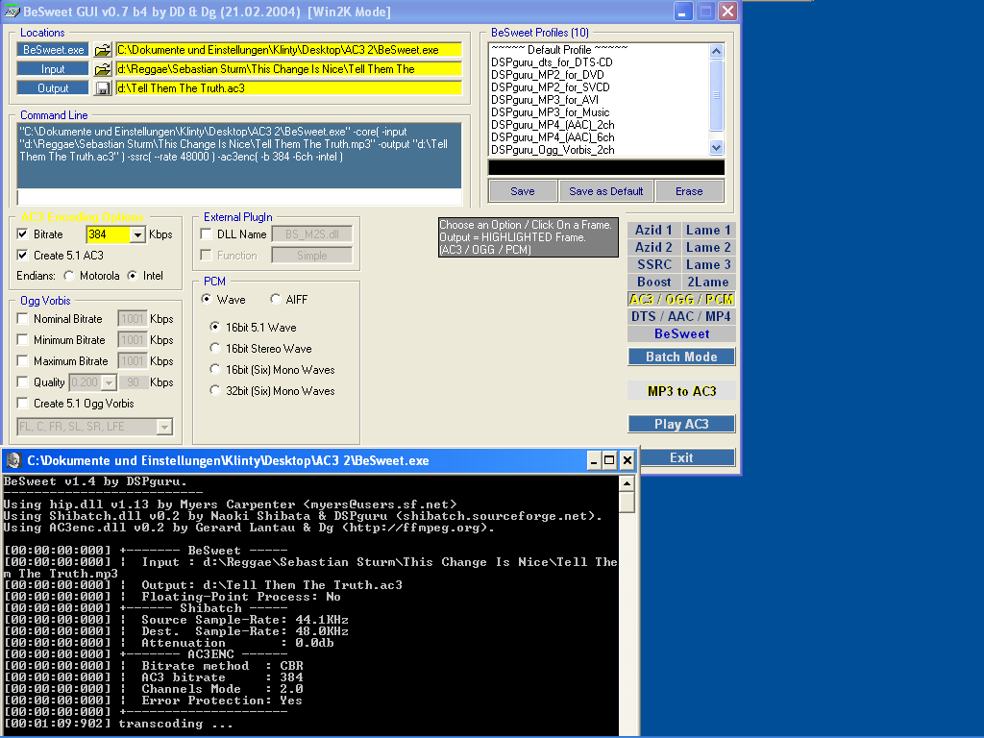The width and height of the screenshot is (984, 738).
Task: Browse for BeSweet.exe with its folder icon
Action: click(102, 50)
